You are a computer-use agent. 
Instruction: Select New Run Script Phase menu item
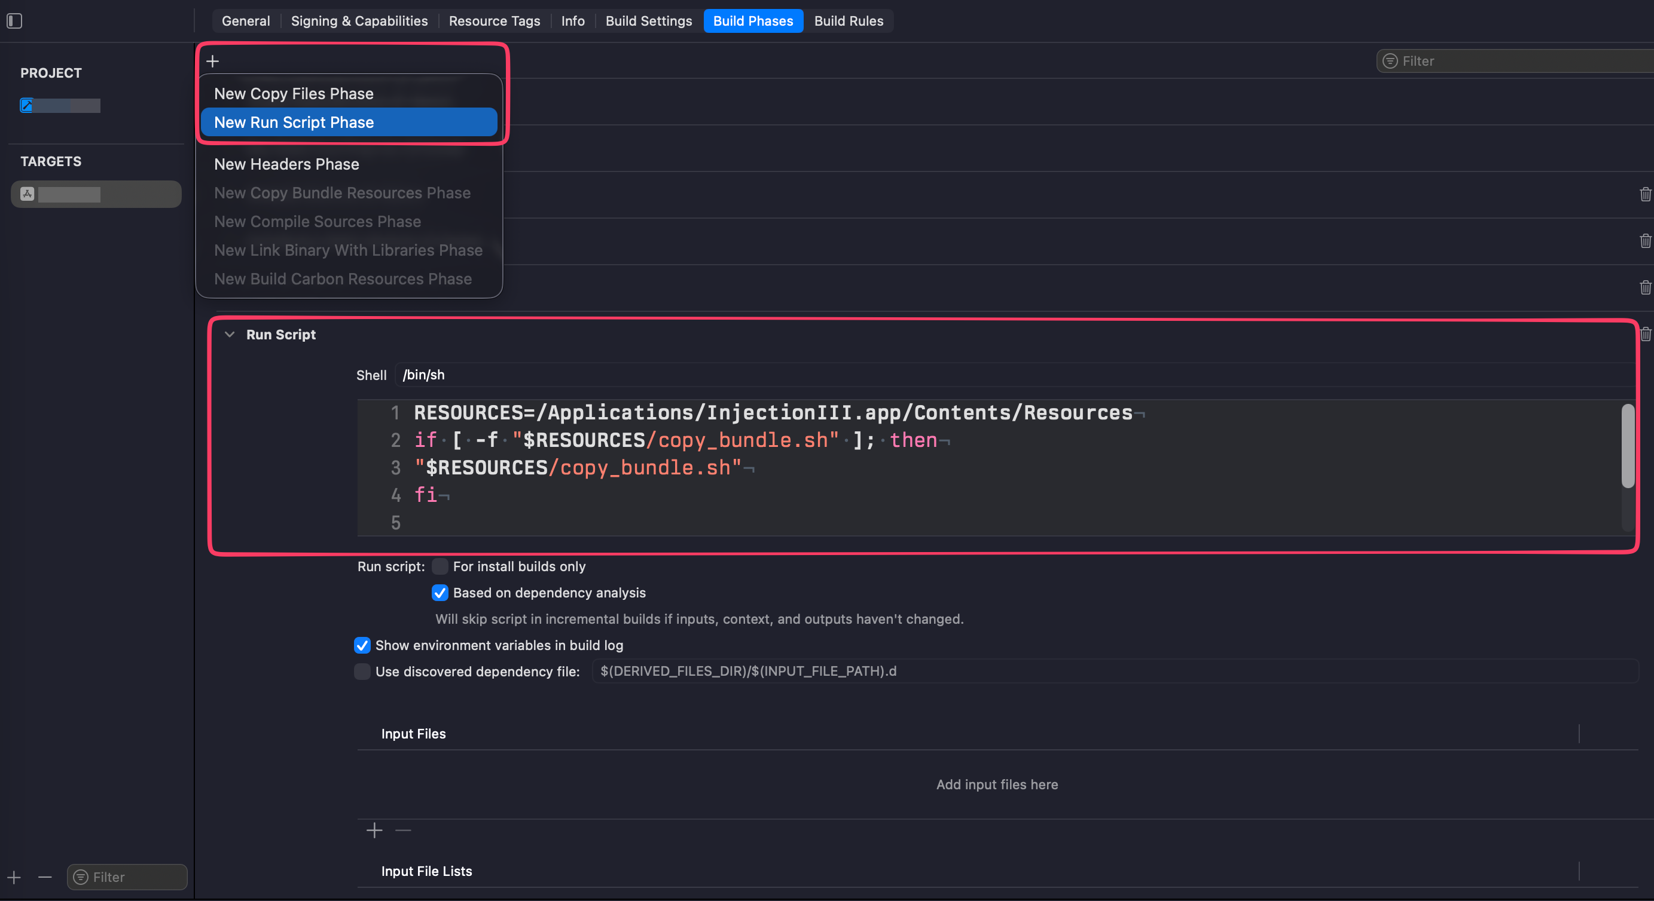349,122
